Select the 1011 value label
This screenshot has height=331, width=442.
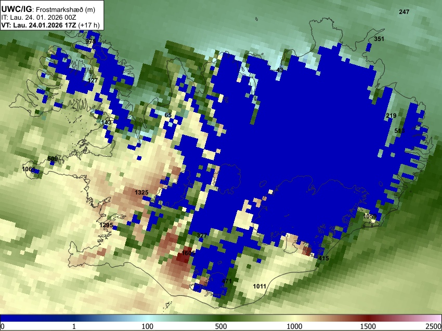259,286
